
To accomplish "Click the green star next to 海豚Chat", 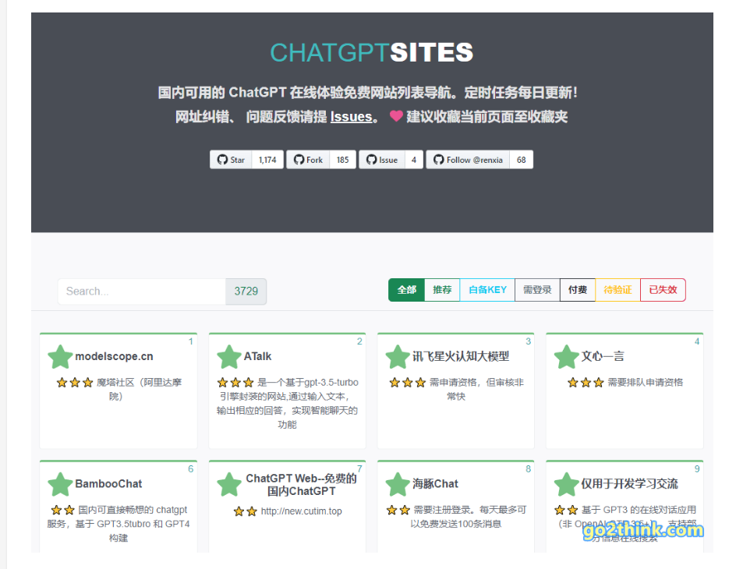I will click(398, 484).
